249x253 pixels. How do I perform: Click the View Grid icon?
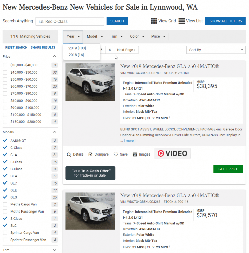point(154,21)
